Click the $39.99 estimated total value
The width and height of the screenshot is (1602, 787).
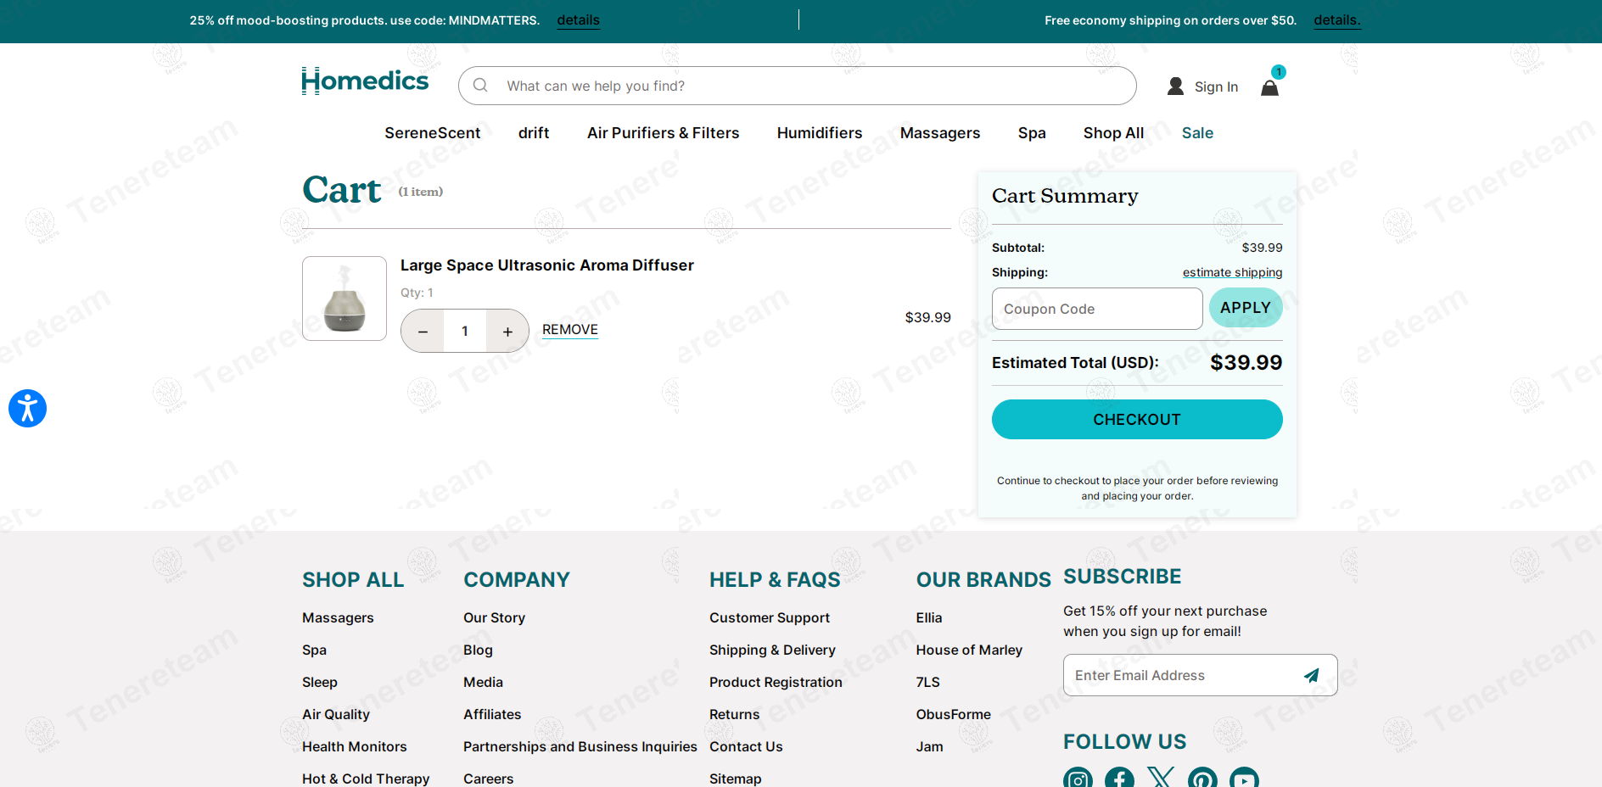point(1246,362)
